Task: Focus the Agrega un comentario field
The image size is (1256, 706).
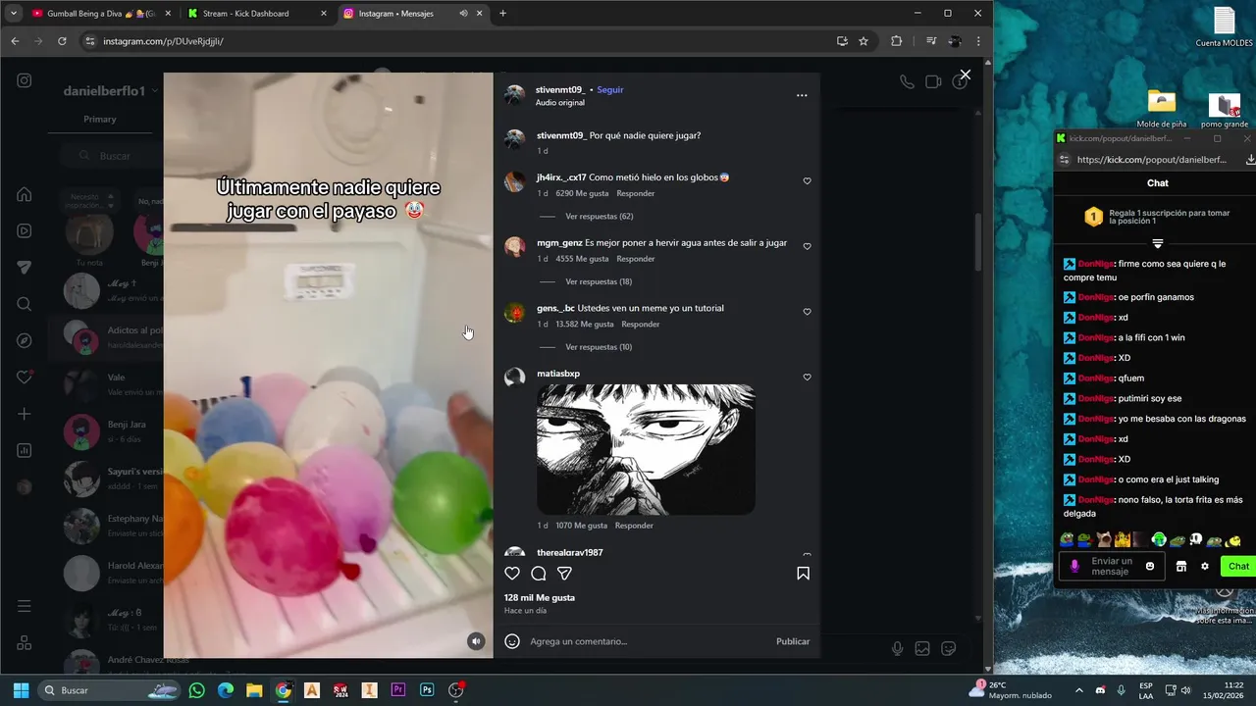Action: (648, 641)
